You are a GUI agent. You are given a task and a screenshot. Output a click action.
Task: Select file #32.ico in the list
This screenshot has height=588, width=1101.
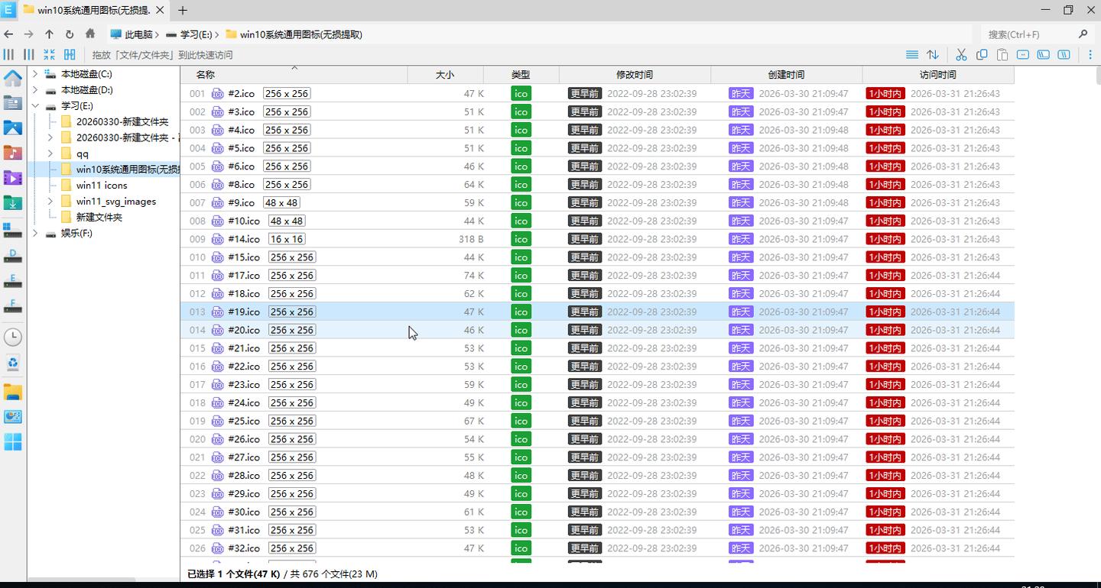click(597, 548)
